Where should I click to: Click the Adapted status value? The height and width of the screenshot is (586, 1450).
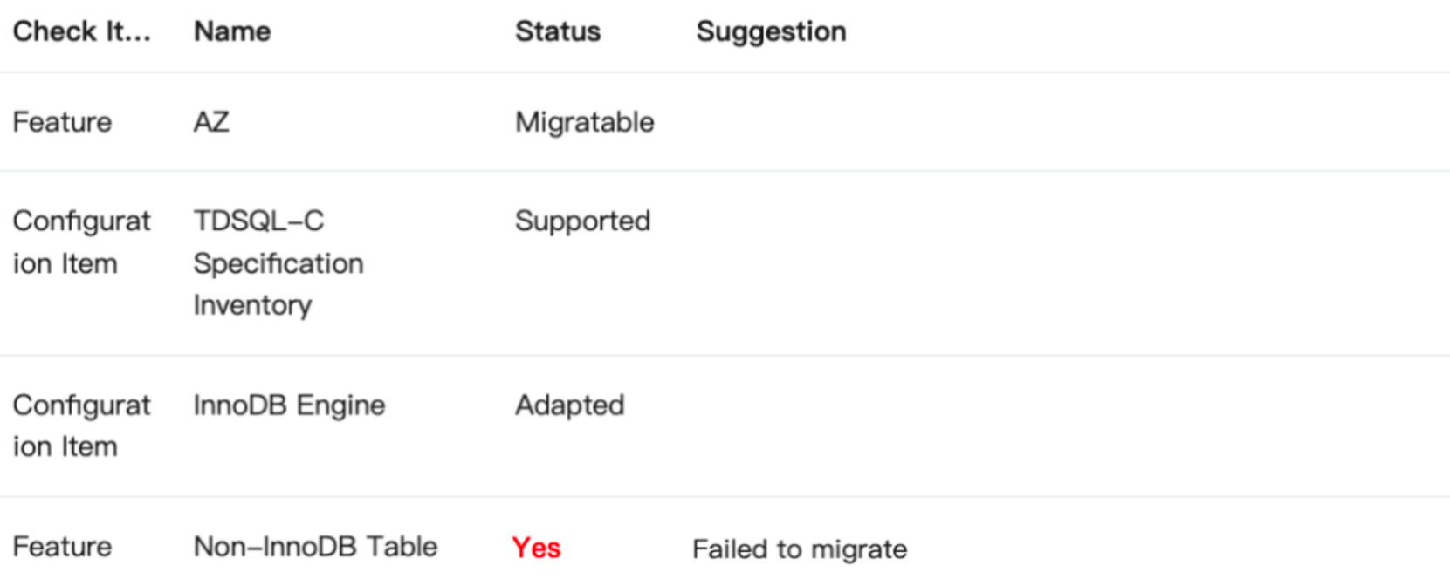pos(569,405)
